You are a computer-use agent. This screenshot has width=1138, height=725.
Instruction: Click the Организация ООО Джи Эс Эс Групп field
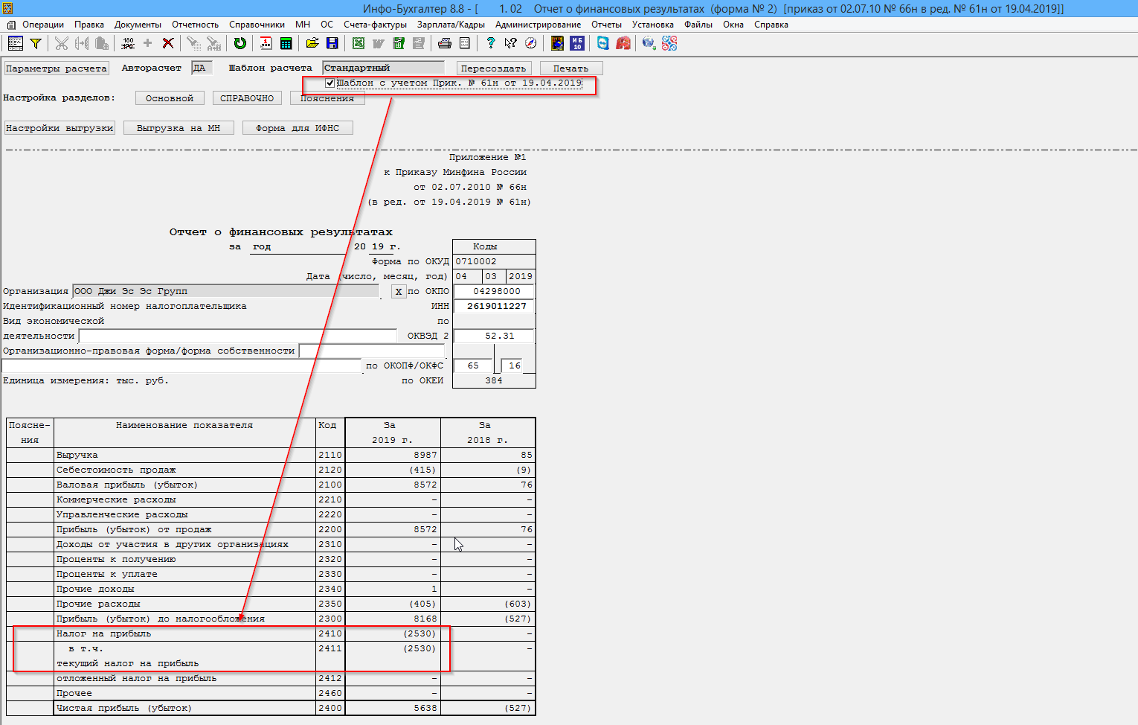226,291
